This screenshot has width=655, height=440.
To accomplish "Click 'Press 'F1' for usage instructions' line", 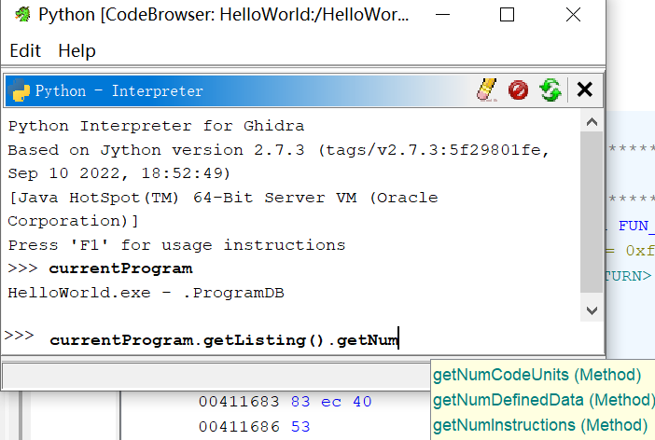I will pyautogui.click(x=176, y=245).
